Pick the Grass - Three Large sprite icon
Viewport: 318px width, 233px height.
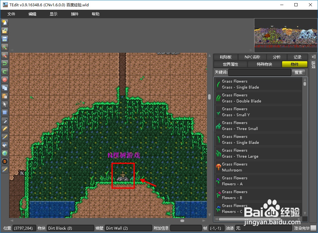tap(219, 153)
